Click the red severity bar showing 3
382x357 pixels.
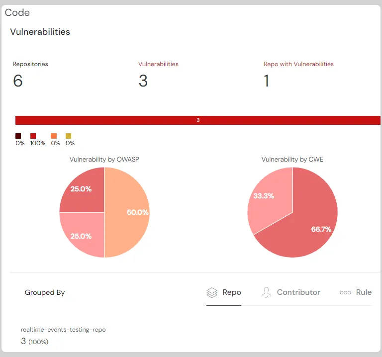pyautogui.click(x=198, y=120)
